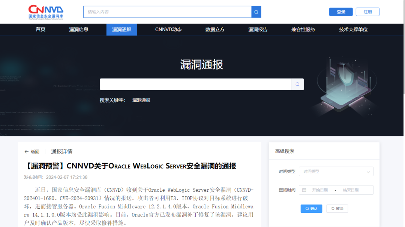Click the back arrow 返回 icon
The height and width of the screenshot is (227, 405).
(x=27, y=152)
